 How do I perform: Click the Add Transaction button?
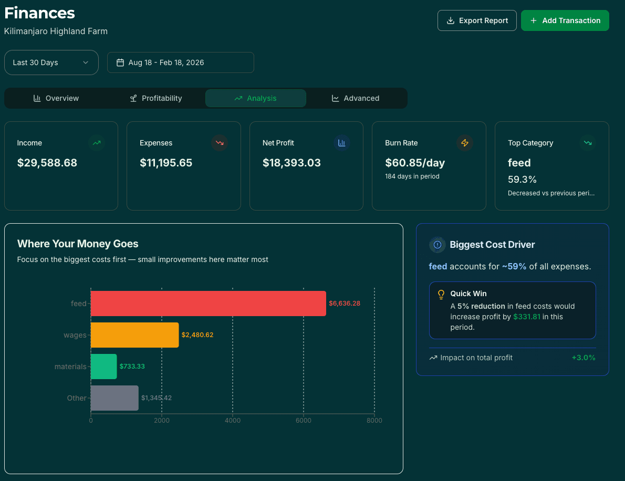tap(565, 20)
